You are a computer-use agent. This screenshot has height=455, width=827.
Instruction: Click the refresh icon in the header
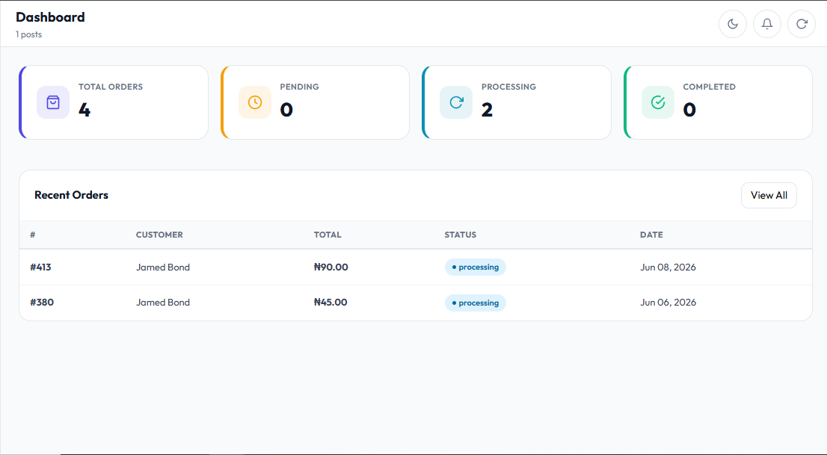(801, 24)
